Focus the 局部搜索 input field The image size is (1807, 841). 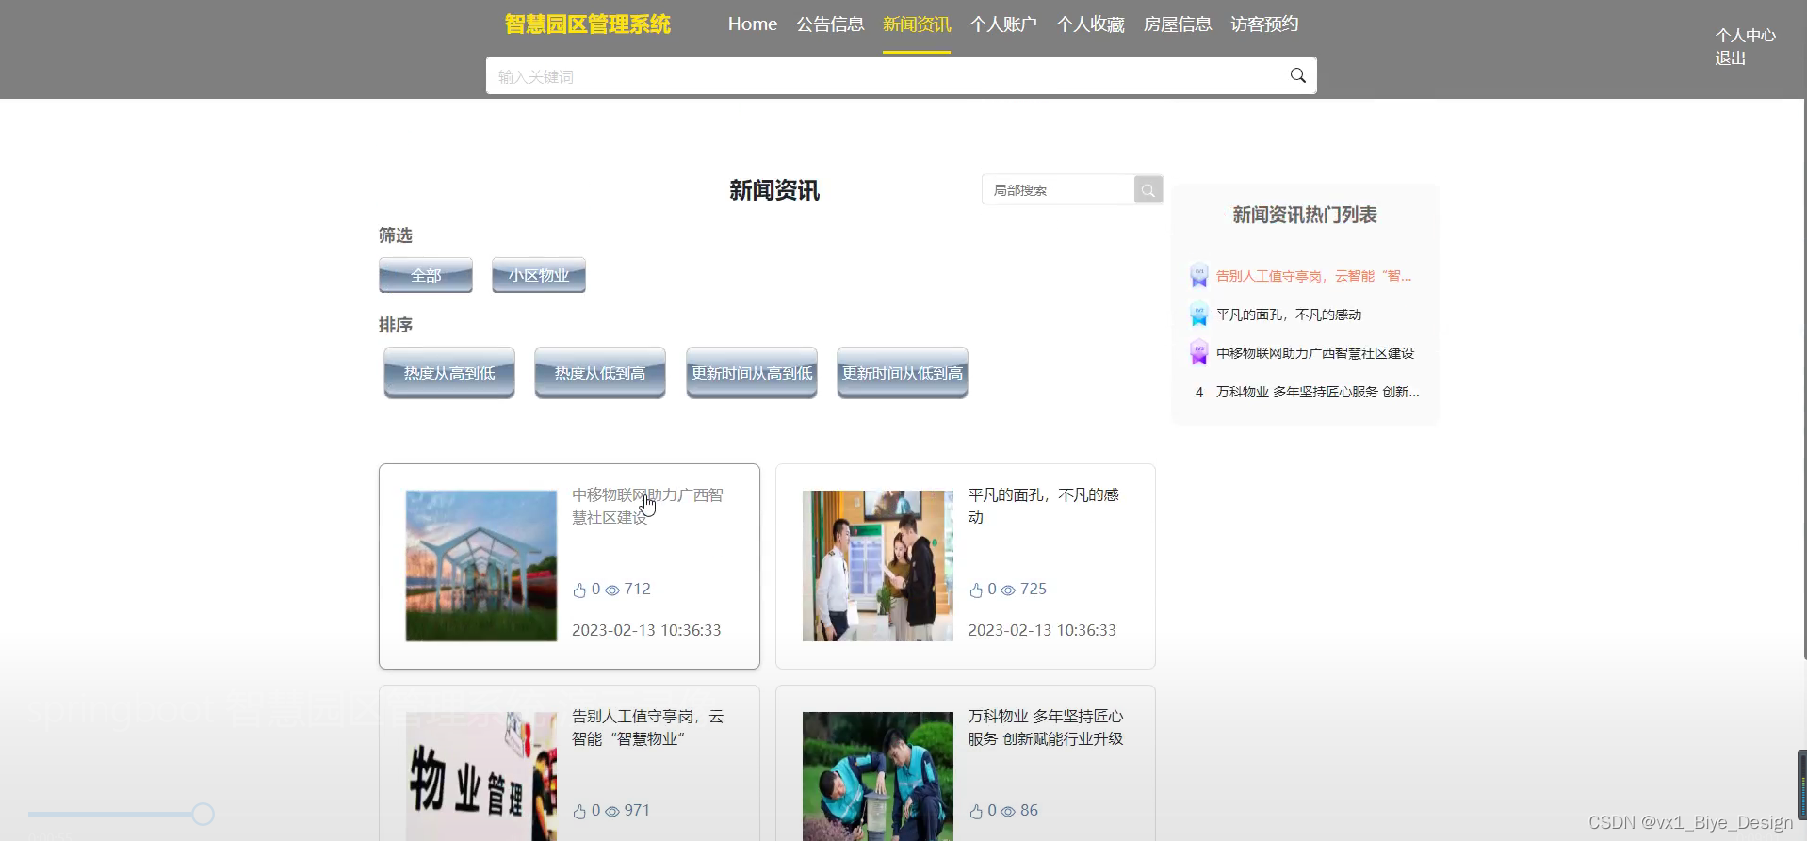1058,190
